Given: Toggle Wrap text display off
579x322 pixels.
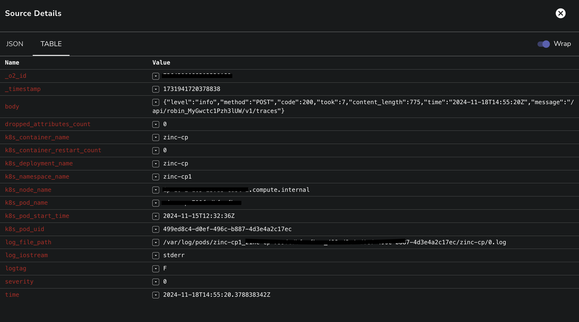Looking at the screenshot, I should click(x=543, y=44).
